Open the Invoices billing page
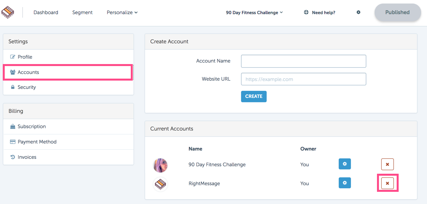This screenshot has width=427, height=204. pos(69,157)
